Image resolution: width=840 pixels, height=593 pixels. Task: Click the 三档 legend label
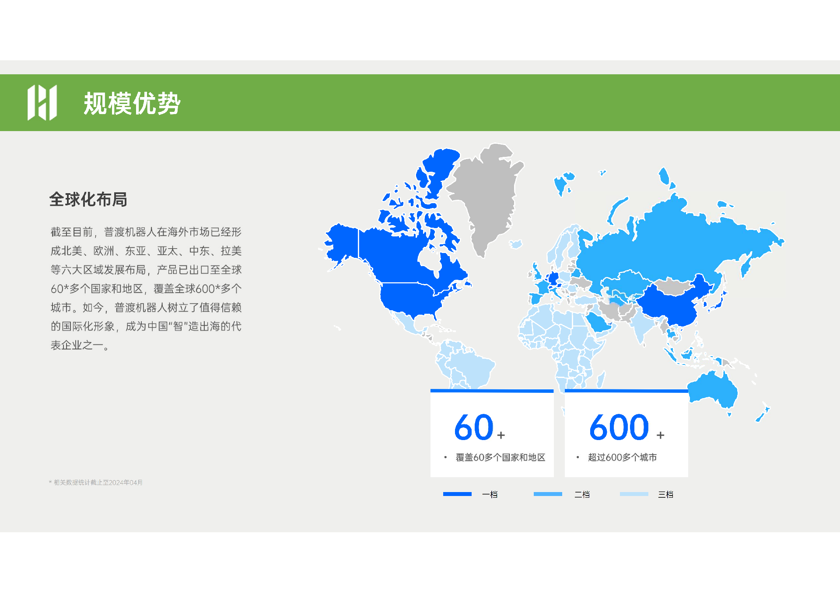click(665, 494)
